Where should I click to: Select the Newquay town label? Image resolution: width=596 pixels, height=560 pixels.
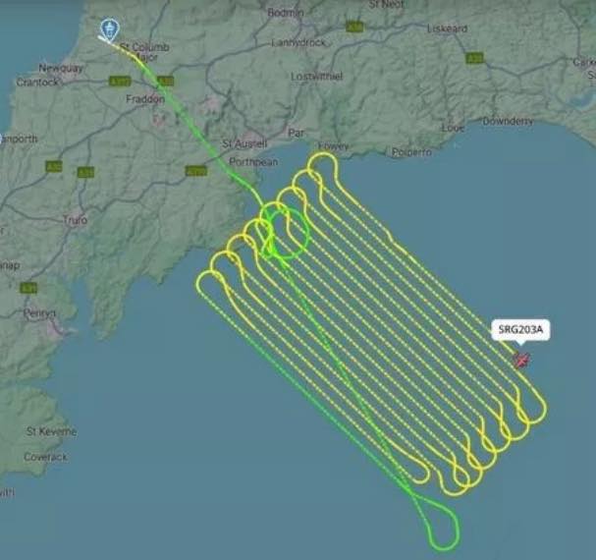(x=61, y=68)
